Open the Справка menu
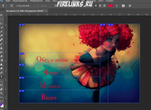This screenshot has width=151, height=110. pos(109,1)
